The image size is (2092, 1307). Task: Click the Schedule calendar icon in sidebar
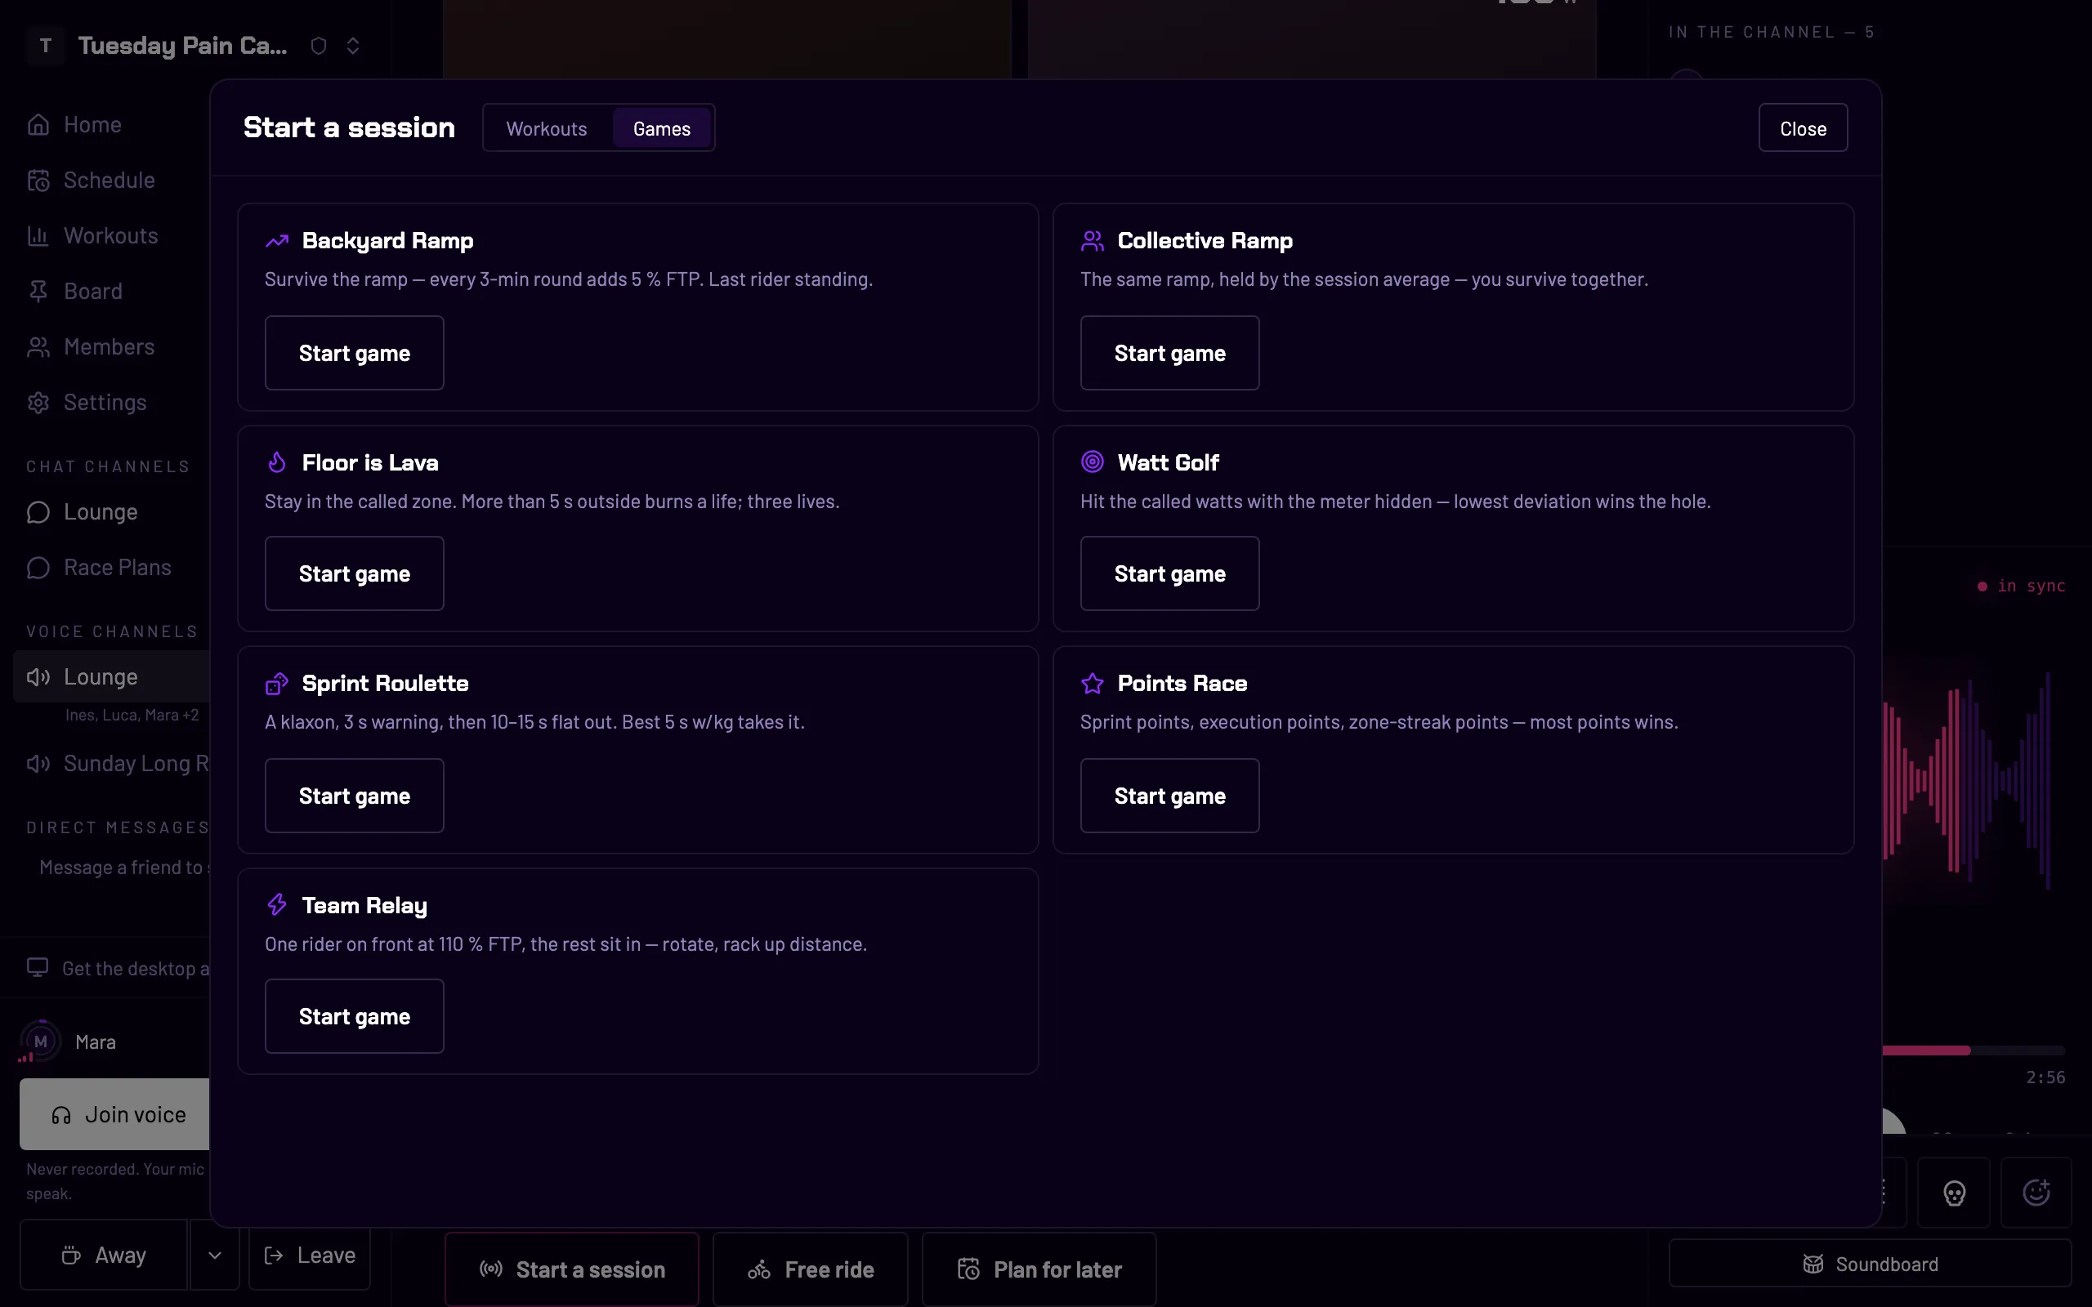38,180
